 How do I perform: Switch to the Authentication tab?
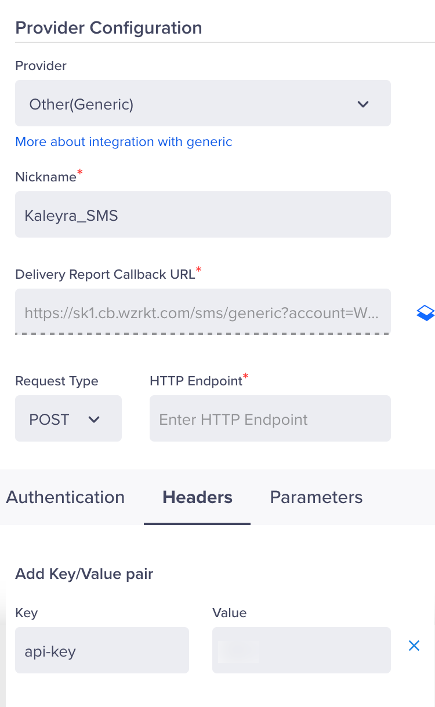tap(66, 497)
